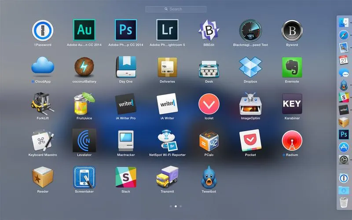Launch the Transmit truck app
Screen dimensions: 352x220
pyautogui.click(x=167, y=177)
